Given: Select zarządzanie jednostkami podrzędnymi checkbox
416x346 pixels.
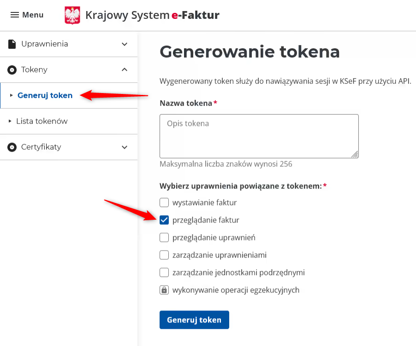Looking at the screenshot, I should [164, 273].
